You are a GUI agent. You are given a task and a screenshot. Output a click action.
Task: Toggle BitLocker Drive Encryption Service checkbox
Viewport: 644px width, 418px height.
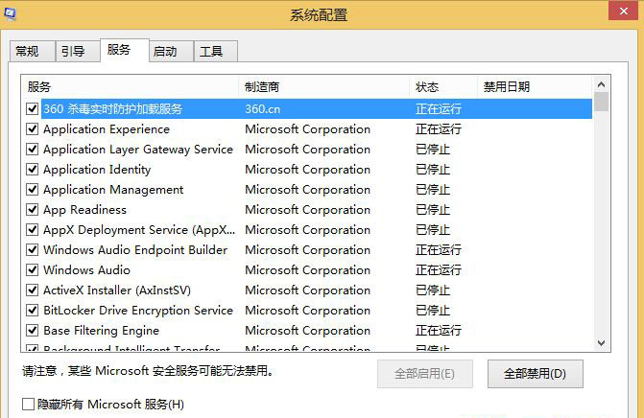coord(32,310)
